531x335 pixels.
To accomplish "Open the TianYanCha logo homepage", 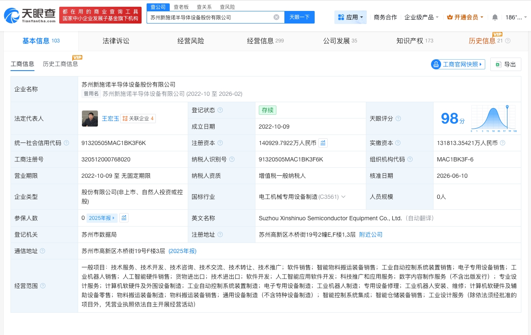I will pos(30,15).
